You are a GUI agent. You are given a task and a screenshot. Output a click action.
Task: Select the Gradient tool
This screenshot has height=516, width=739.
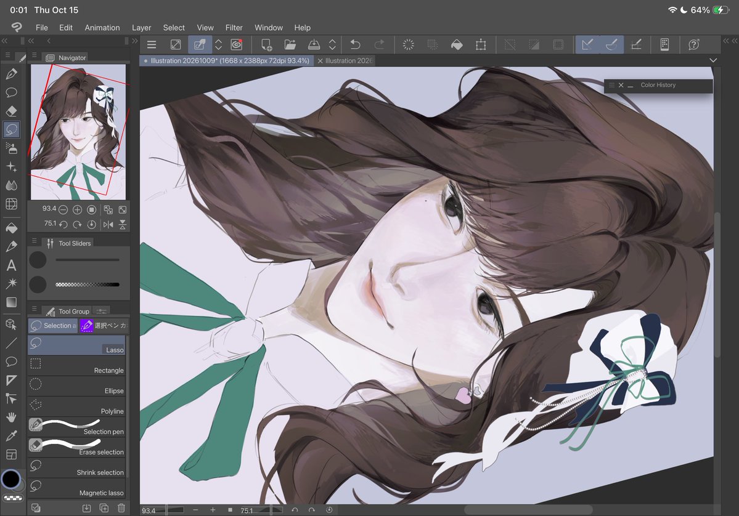click(11, 302)
